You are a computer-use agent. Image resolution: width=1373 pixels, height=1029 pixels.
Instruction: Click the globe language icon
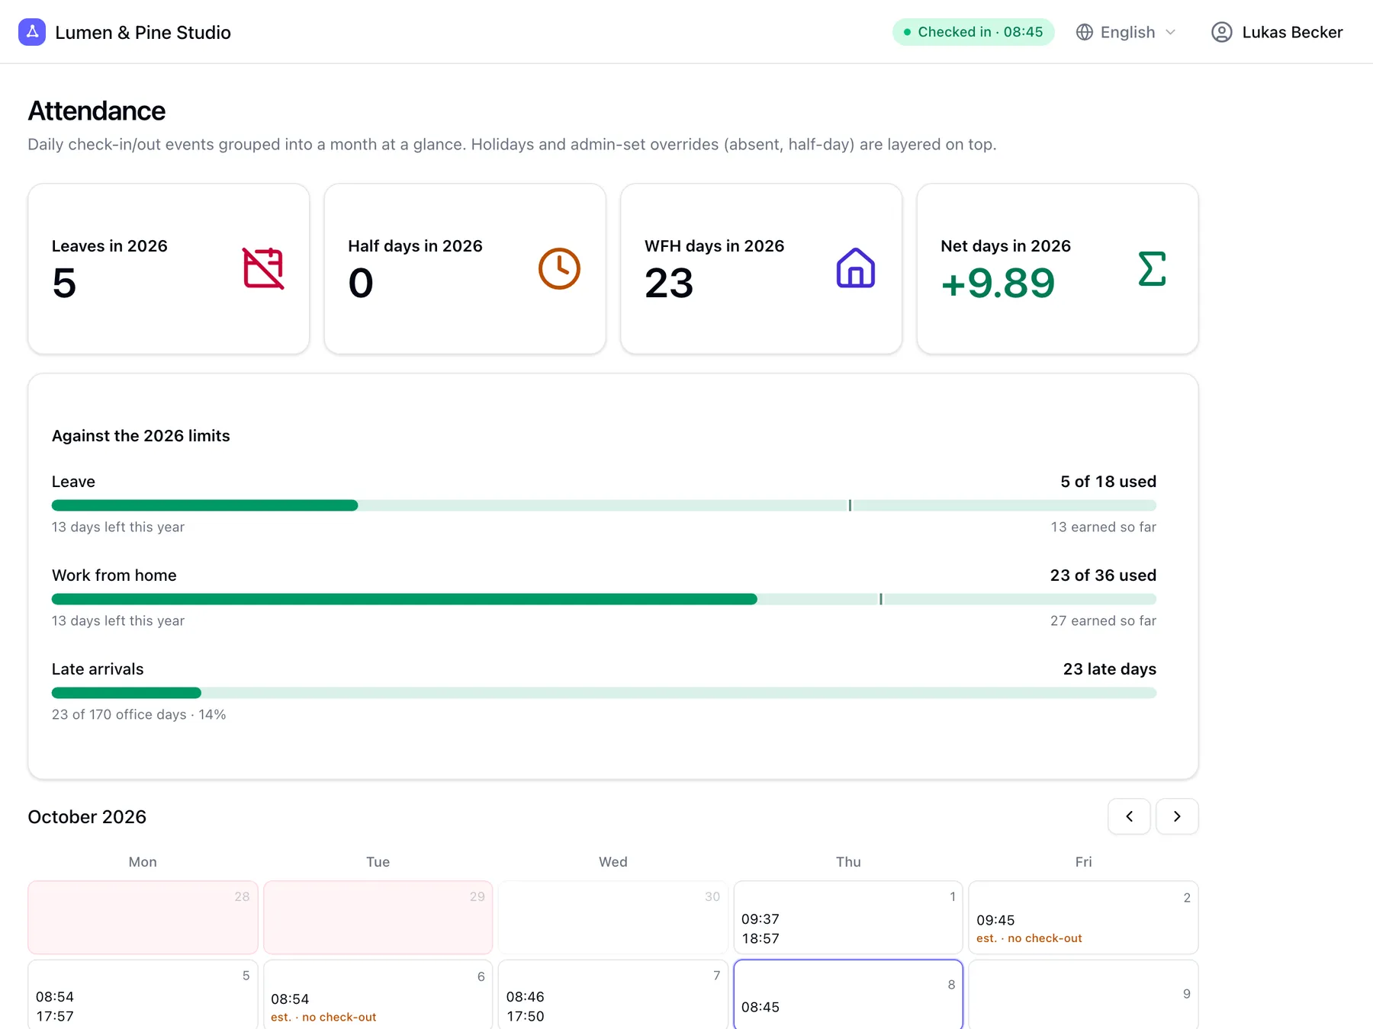point(1084,32)
